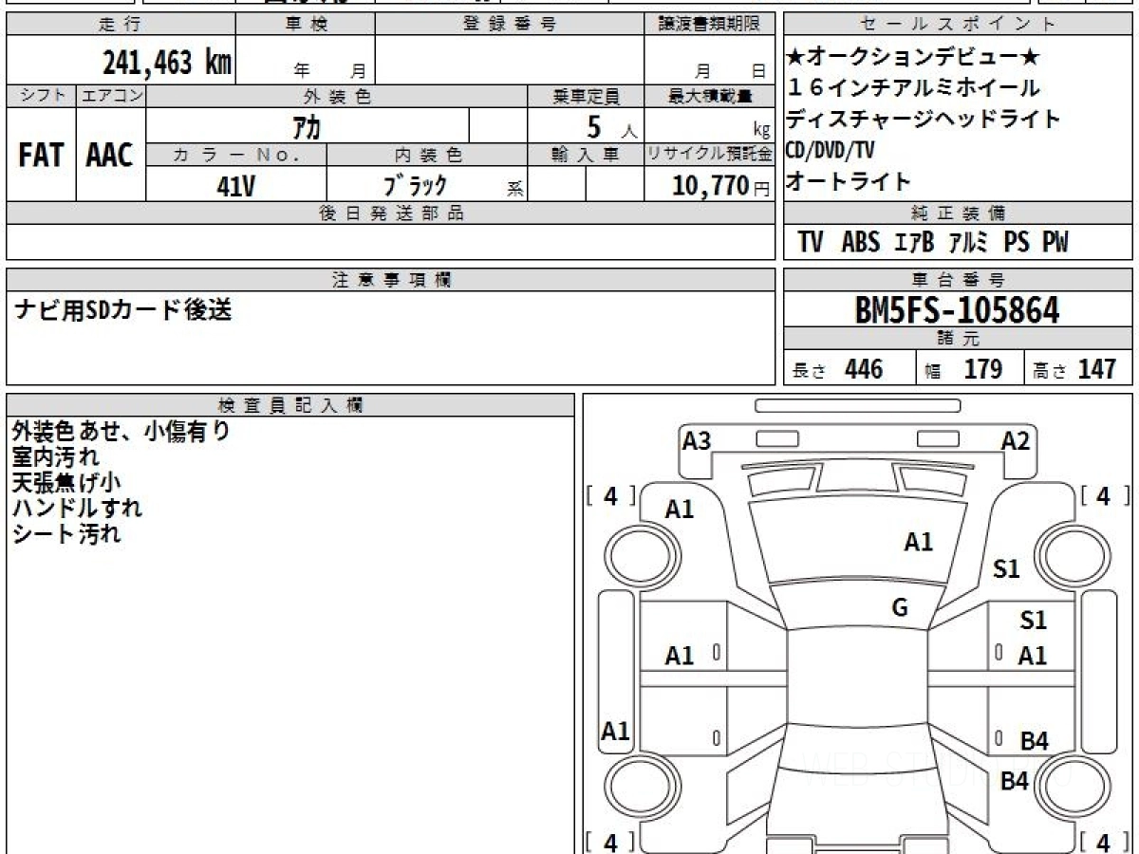The image size is (1139, 854).
Task: Select the 乗車定員 header
Action: [586, 96]
